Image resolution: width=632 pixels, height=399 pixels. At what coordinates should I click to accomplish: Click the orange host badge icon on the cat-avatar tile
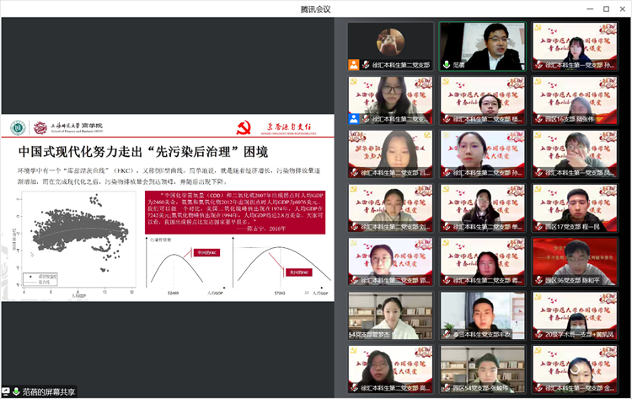353,65
